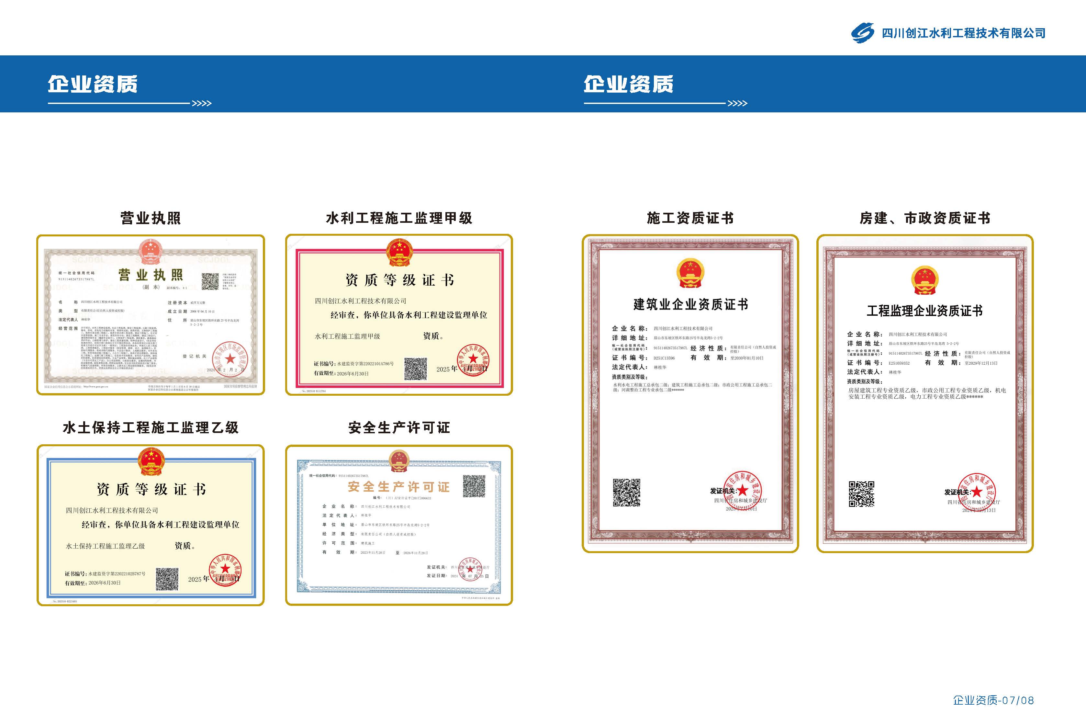The image size is (1086, 727).
Task: Click the left 企业资质 heading in the blue banner
Action: point(93,84)
